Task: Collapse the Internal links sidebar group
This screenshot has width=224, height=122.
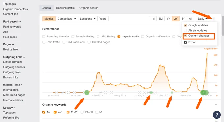Action: 13,85
